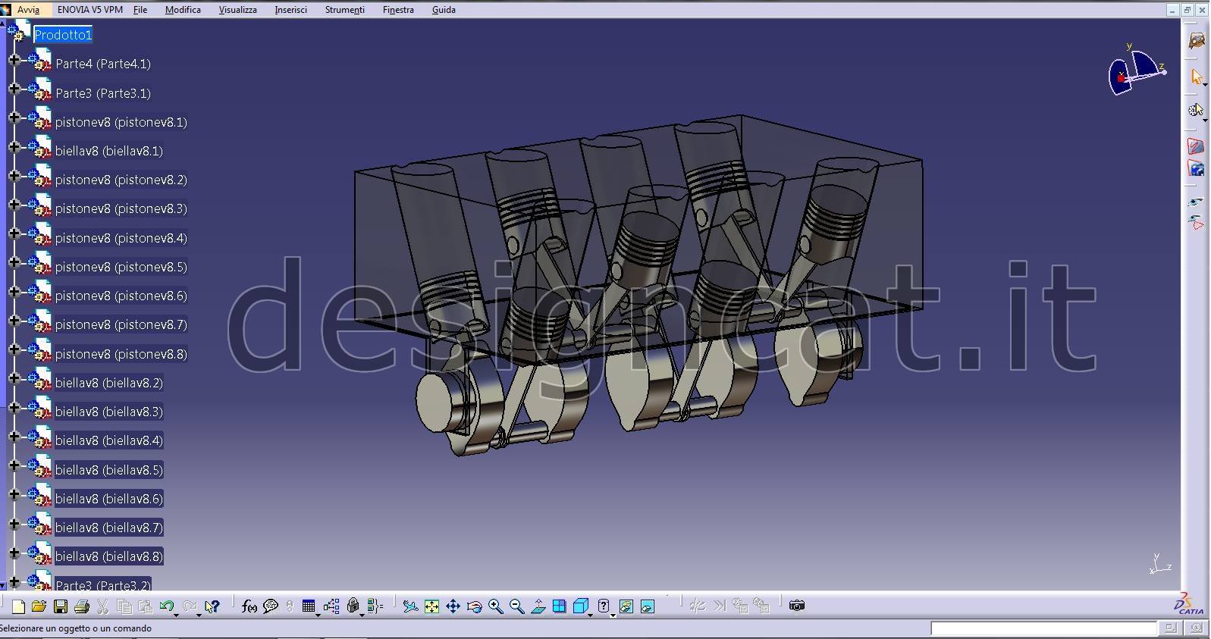Select the Pan view tool
This screenshot has height=639, width=1211.
(453, 606)
